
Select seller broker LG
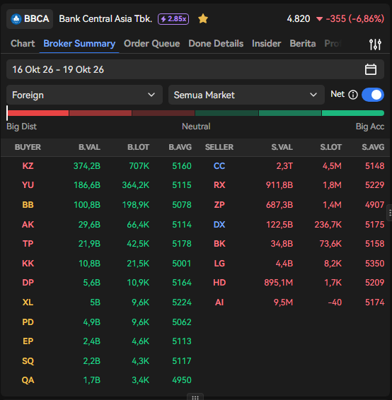(x=219, y=264)
